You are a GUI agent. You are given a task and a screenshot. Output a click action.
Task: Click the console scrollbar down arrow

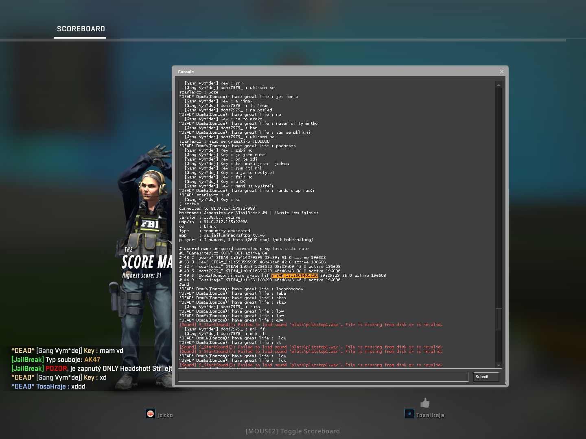click(x=499, y=365)
